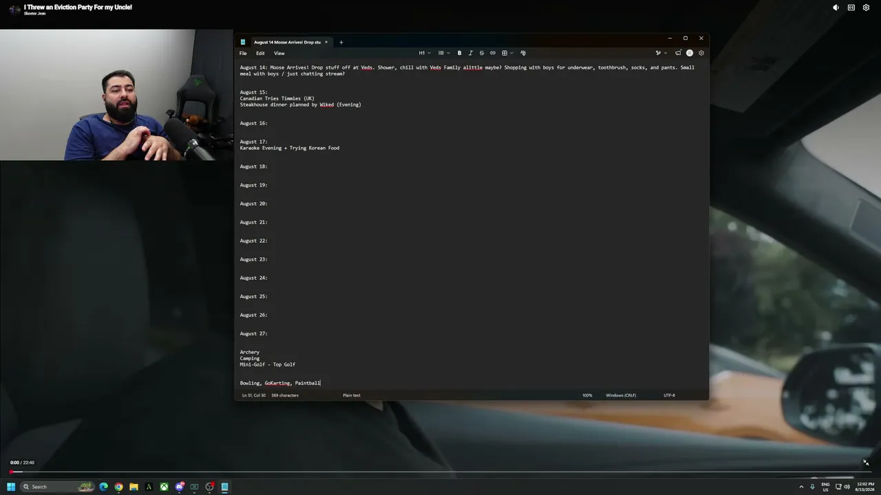The width and height of the screenshot is (881, 495).
Task: Click the Ln 51, Col 30 position indicator
Action: [x=253, y=395]
